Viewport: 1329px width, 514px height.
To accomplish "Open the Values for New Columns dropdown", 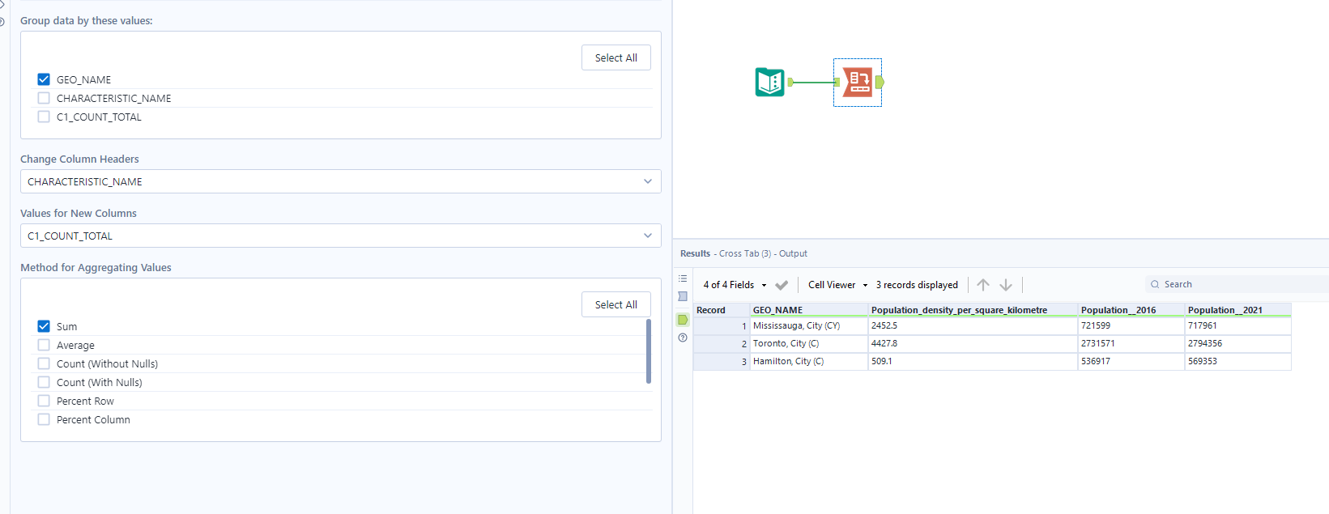I will point(340,236).
